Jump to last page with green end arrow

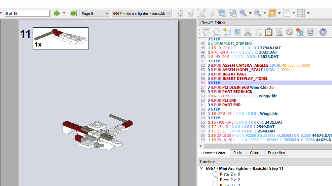click(x=73, y=13)
